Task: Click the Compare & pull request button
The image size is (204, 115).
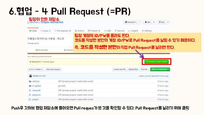Action: [156, 62]
